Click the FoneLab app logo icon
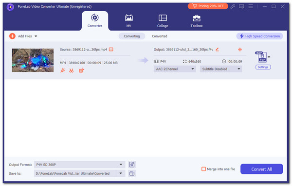 [10, 7]
